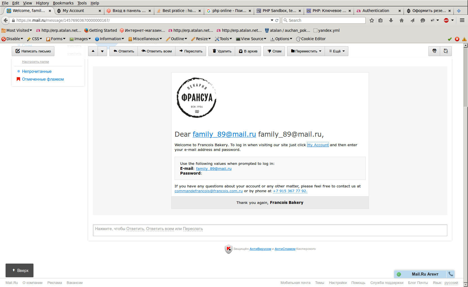Screen dimensions: 468x287
Task: Switch to the Authentication tab
Action: click(x=379, y=11)
